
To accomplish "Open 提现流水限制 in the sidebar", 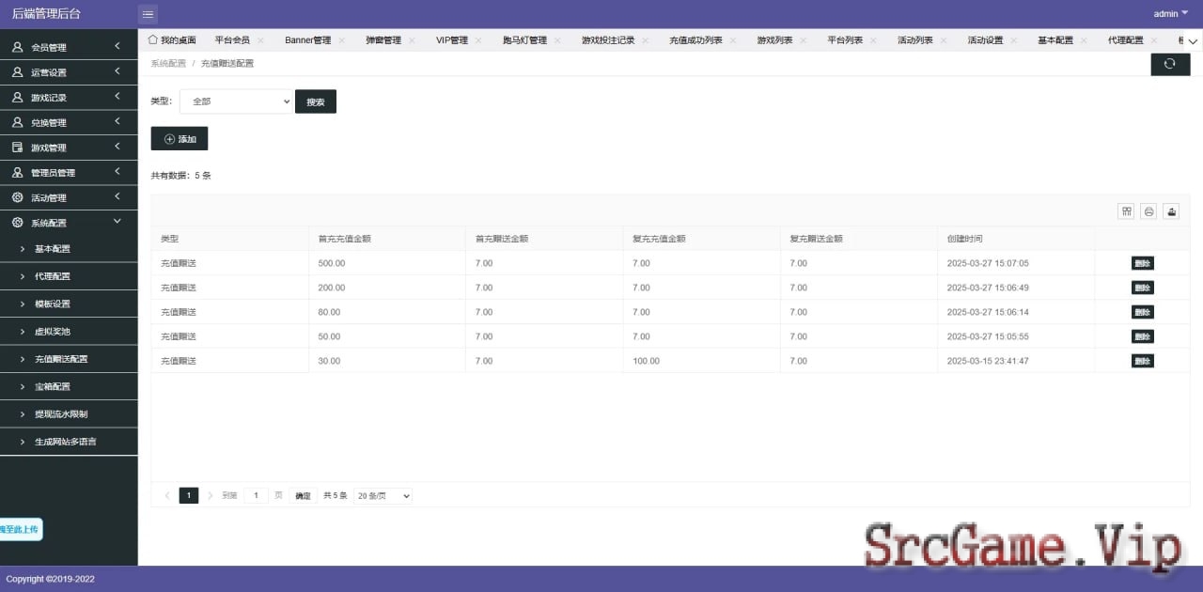I will 69,413.
